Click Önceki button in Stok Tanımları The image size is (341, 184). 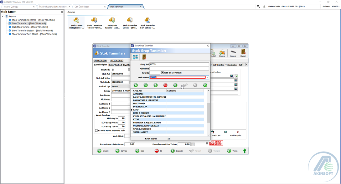(103, 151)
